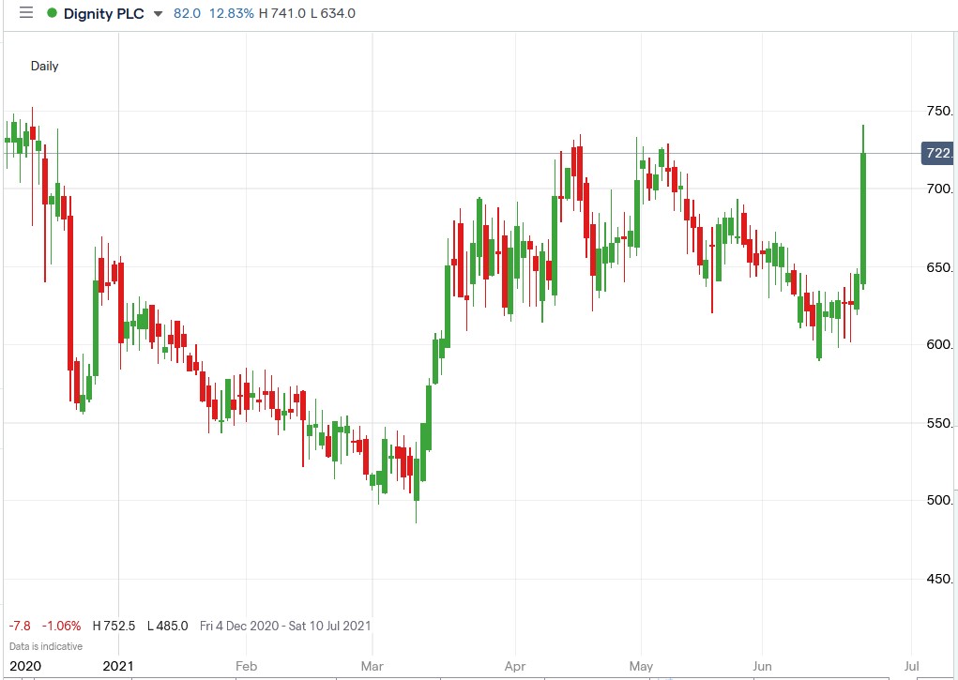Open the hamburger navigation menu
This screenshot has height=680, width=958.
pyautogui.click(x=25, y=14)
